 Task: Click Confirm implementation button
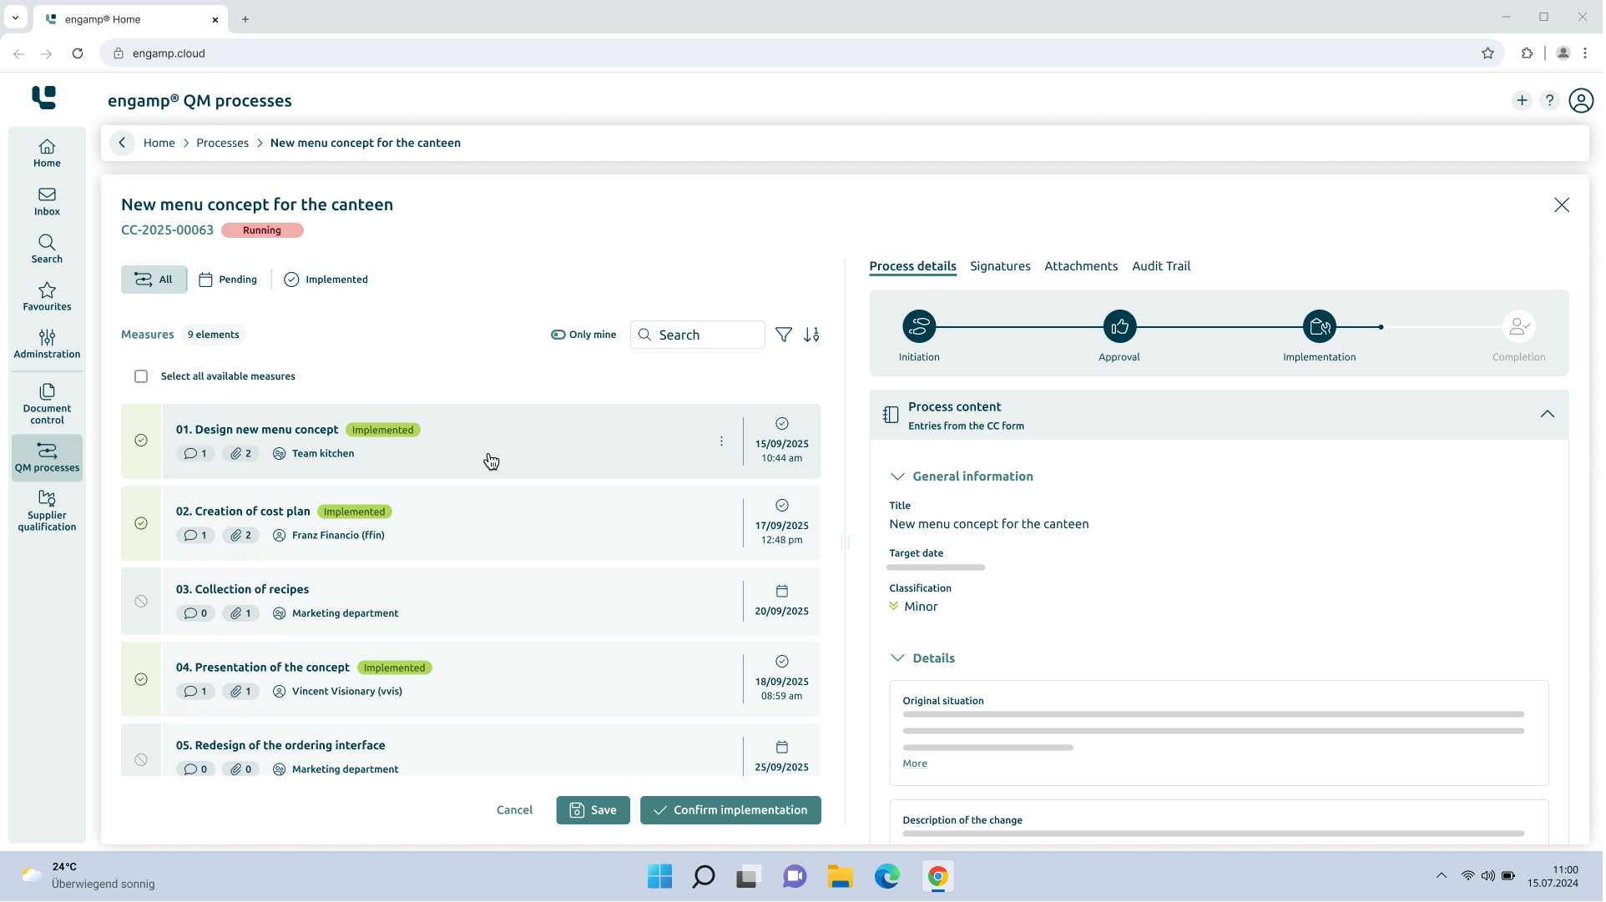732,812
